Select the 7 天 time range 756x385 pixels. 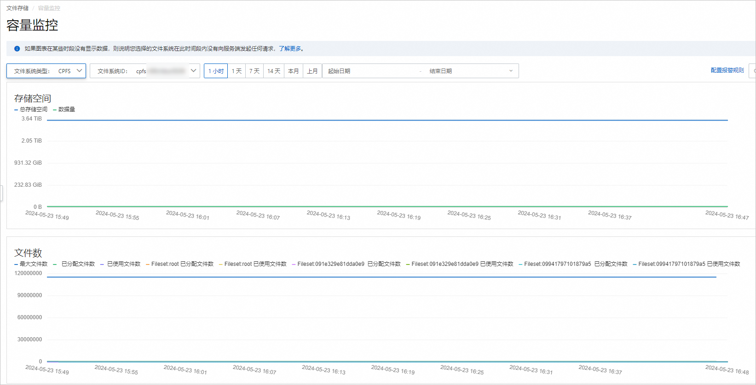(254, 71)
